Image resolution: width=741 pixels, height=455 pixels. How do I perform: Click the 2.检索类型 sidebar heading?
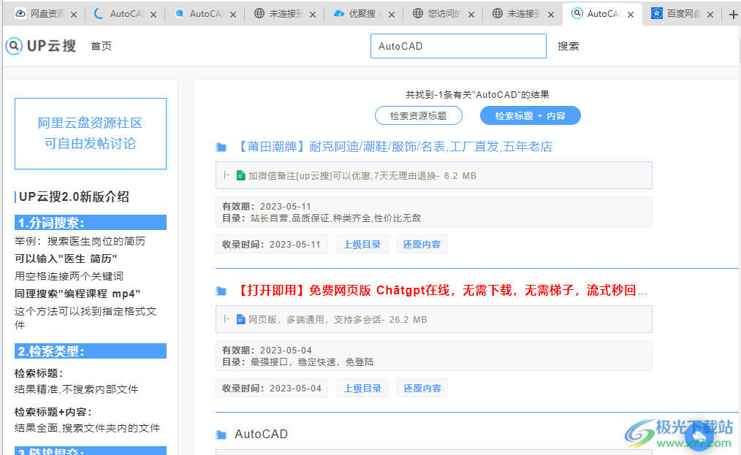click(x=91, y=351)
